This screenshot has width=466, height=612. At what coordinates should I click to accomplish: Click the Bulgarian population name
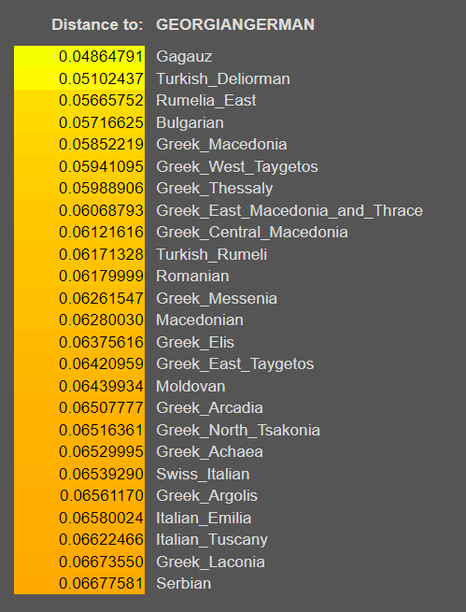tap(190, 123)
